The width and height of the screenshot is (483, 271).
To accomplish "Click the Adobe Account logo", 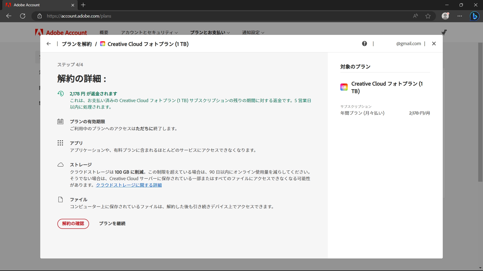I will pyautogui.click(x=61, y=32).
